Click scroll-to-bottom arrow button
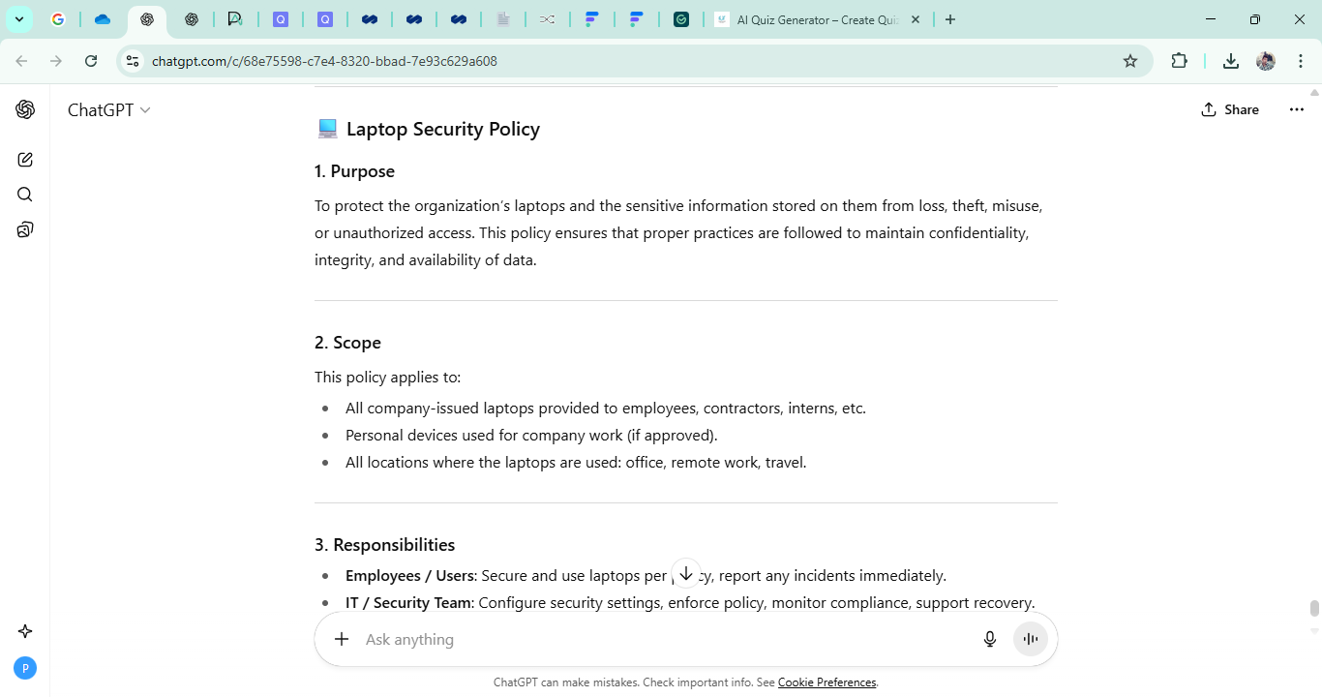 (x=685, y=573)
